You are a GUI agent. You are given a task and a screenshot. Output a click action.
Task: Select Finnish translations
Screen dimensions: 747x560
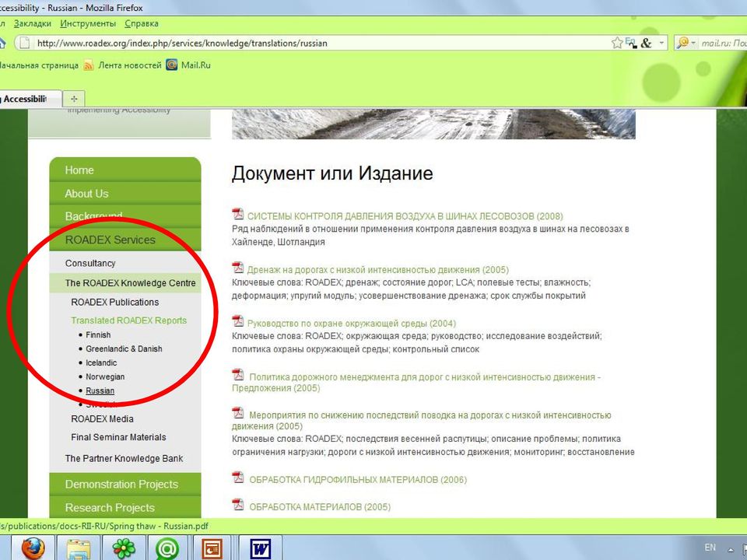click(98, 334)
